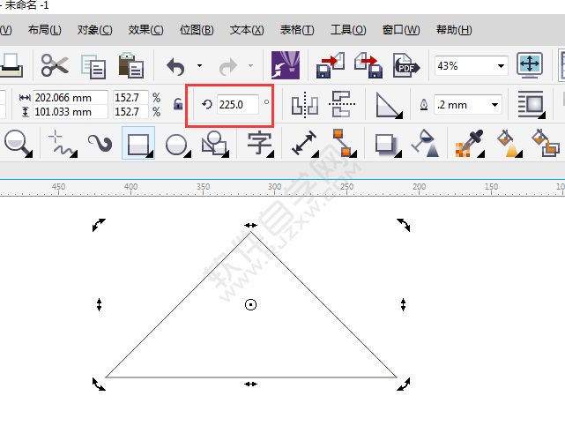Click the full-screen preview icon
Viewport: 565px width, 448px height.
[530, 65]
